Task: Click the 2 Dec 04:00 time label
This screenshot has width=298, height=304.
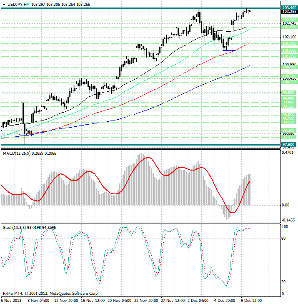Action: [198, 301]
